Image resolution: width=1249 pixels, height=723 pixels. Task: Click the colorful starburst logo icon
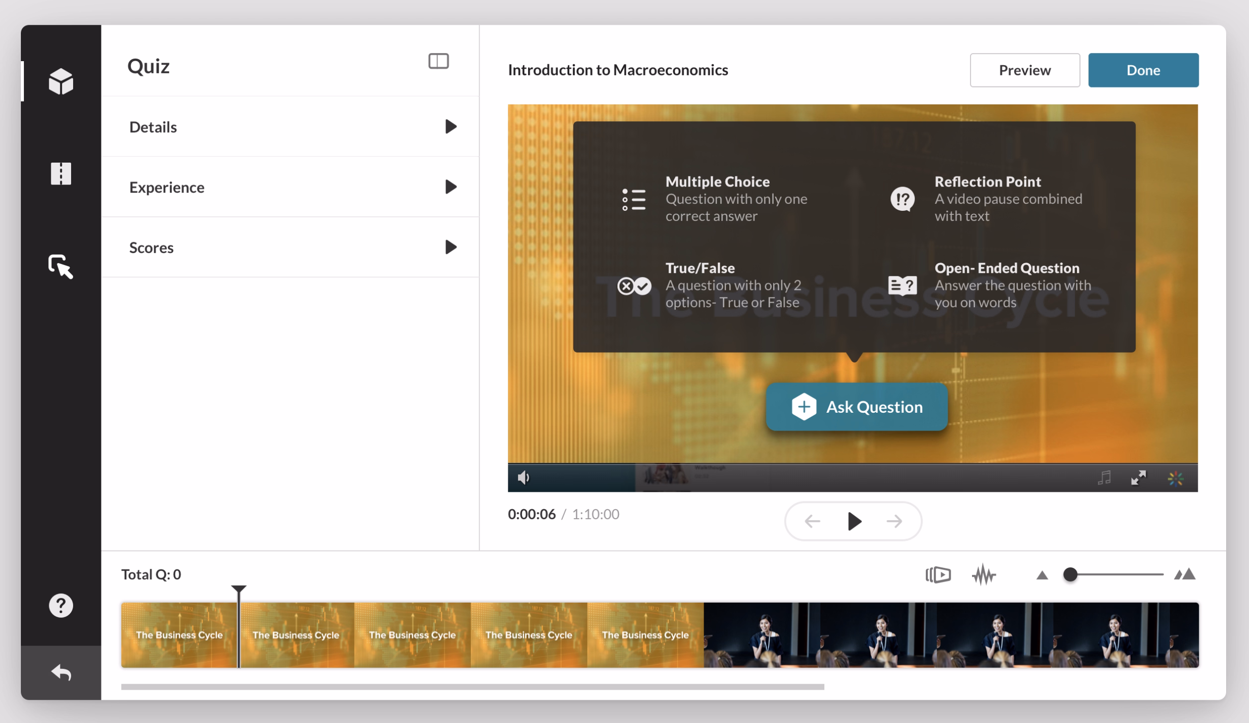(x=1175, y=478)
